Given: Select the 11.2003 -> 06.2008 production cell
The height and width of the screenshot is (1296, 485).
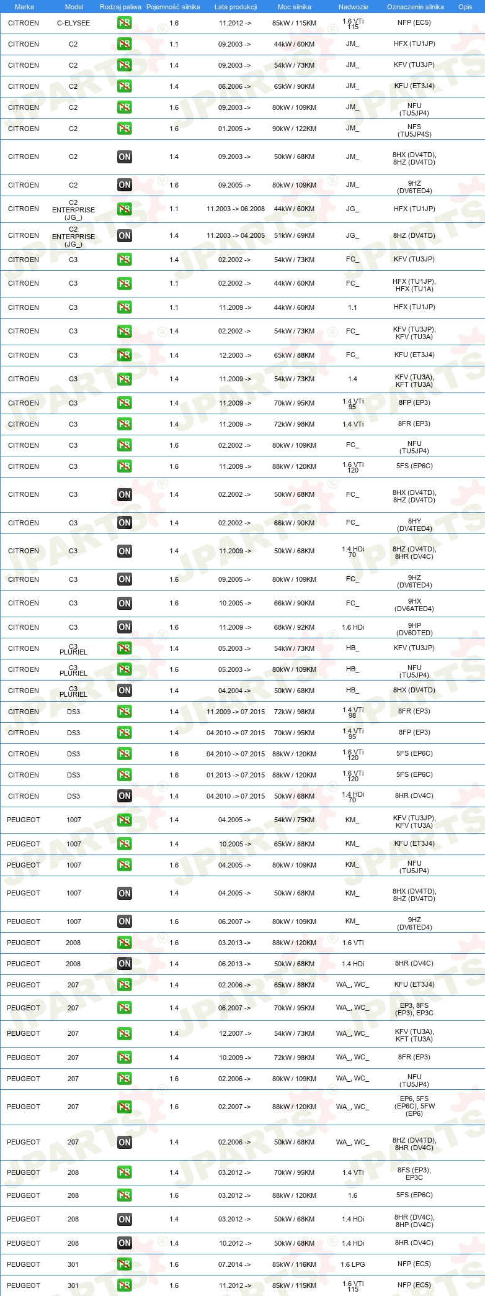Looking at the screenshot, I should [236, 209].
